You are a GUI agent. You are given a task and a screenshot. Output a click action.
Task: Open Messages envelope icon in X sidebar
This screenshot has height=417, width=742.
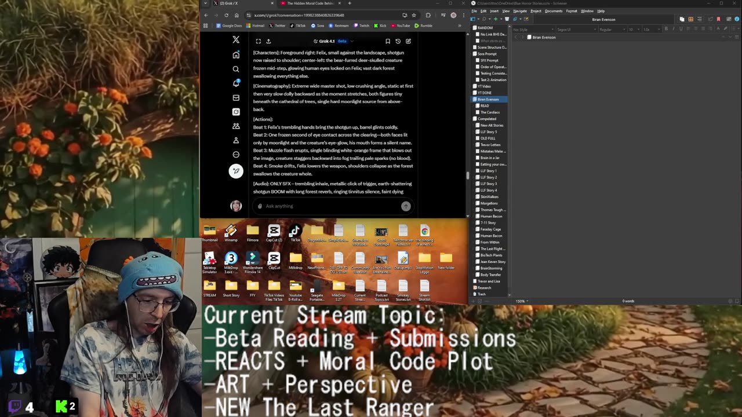[x=236, y=97]
